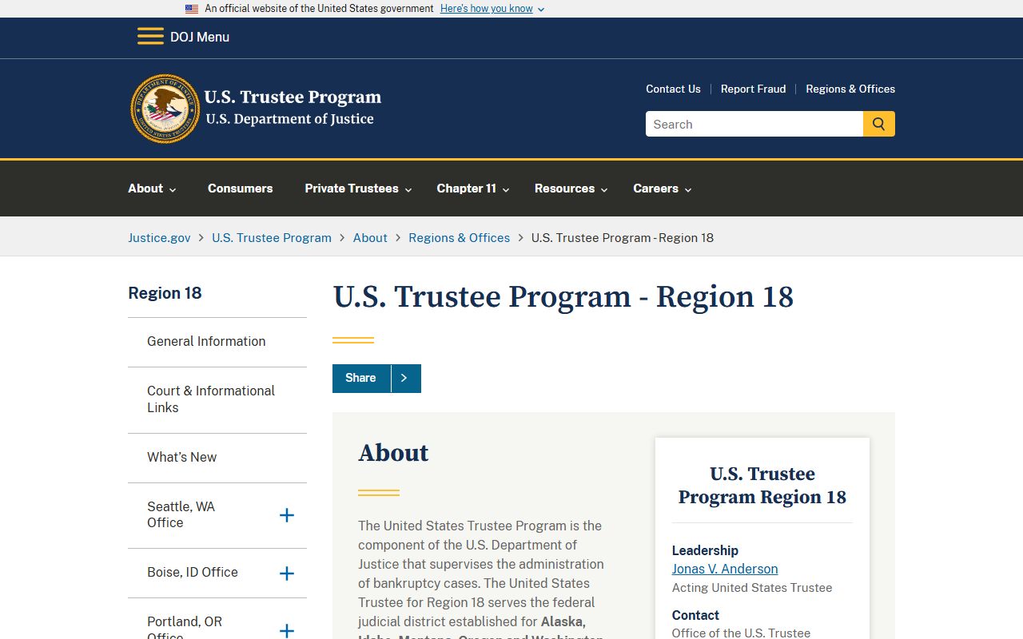Submit search with magnifying glass button
This screenshot has height=639, width=1023.
coord(879,124)
